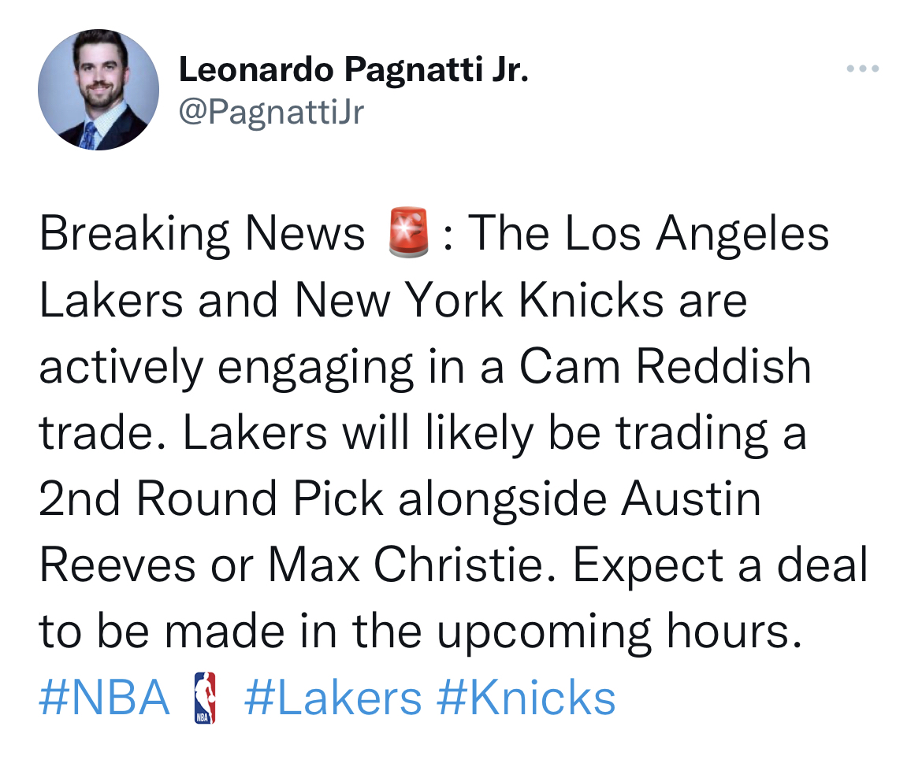Screen dimensions: 922x767
Task: Click the NBA logo emoji icon
Action: point(205,698)
